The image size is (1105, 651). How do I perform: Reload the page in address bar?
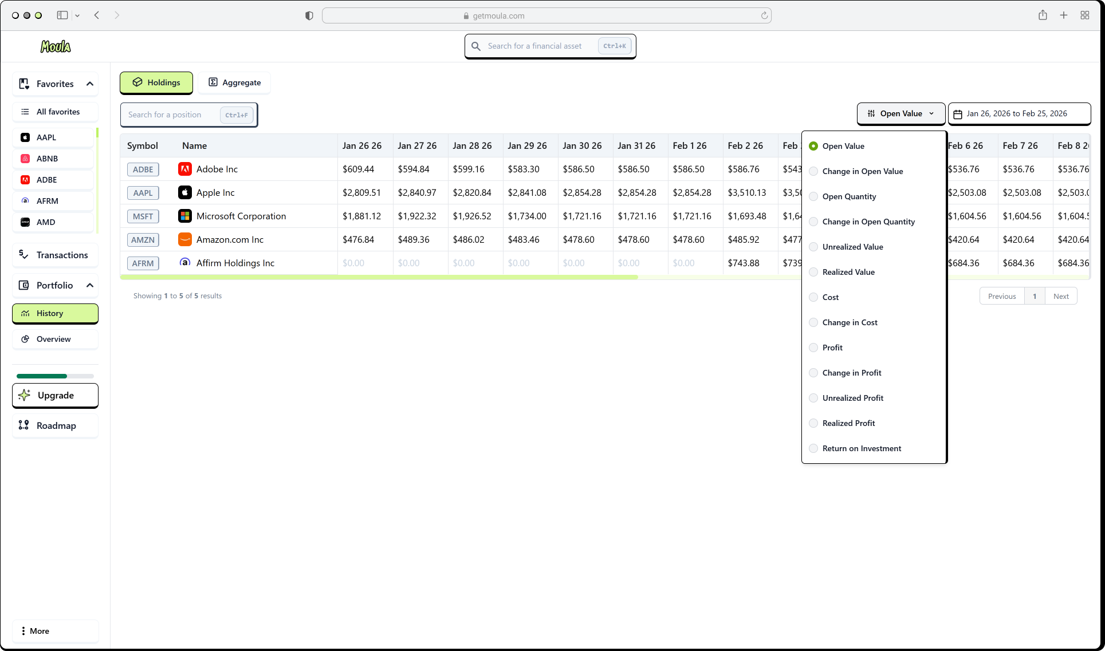click(x=764, y=15)
